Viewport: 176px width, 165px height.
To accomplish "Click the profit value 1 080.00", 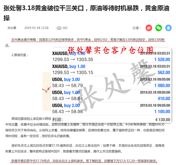I will click(x=162, y=86).
